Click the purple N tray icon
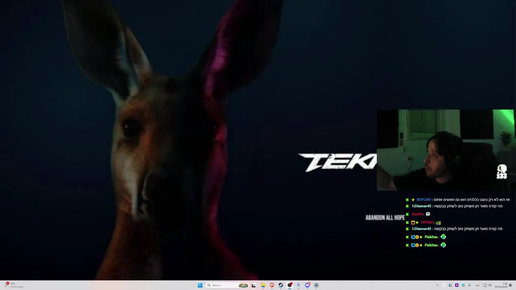The width and height of the screenshot is (516, 290). click(457, 285)
